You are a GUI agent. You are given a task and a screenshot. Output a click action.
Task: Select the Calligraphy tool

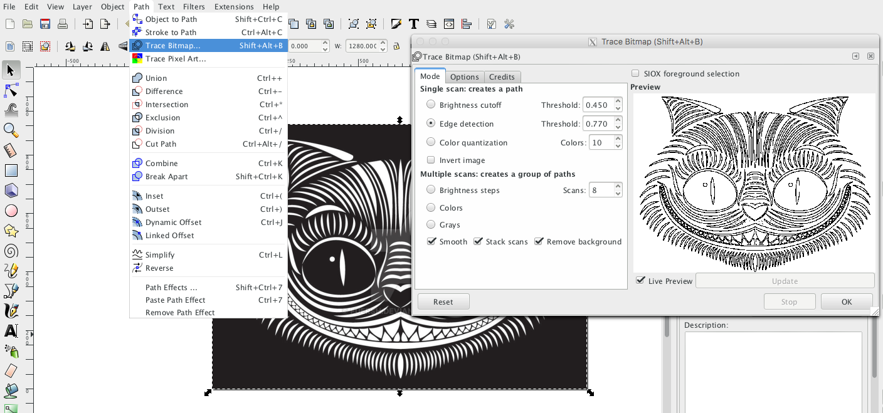point(11,311)
